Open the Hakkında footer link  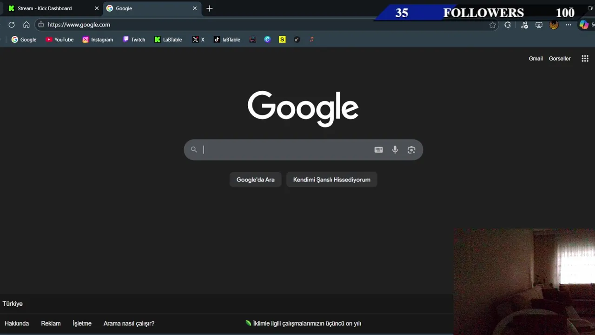pyautogui.click(x=17, y=323)
